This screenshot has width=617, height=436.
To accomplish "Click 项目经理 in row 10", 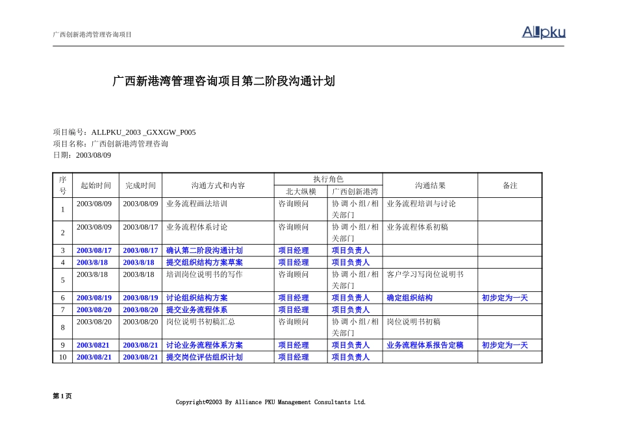I will click(293, 357).
